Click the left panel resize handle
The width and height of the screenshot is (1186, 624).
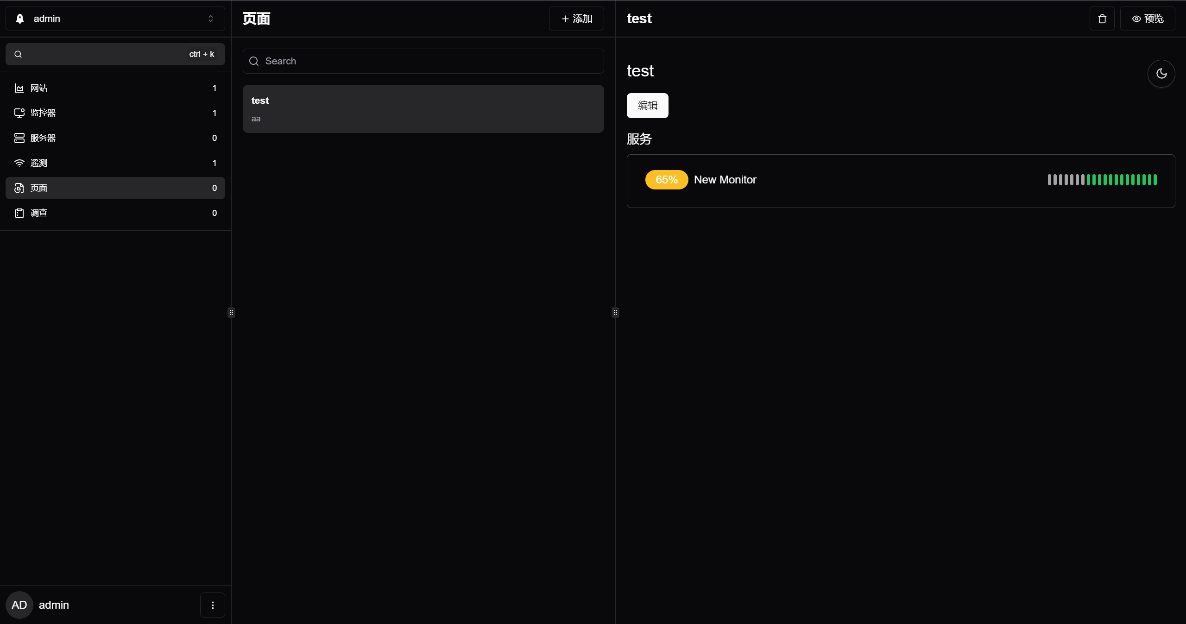coord(231,313)
